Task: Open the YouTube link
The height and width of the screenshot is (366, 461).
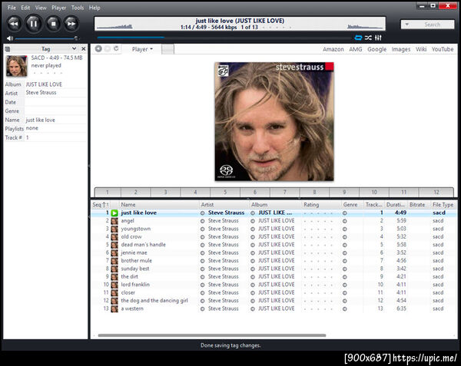Action: [x=443, y=49]
